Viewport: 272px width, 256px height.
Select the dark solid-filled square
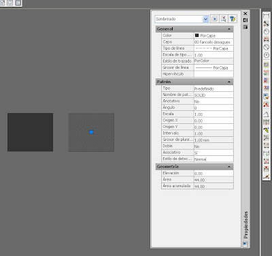click(x=30, y=132)
